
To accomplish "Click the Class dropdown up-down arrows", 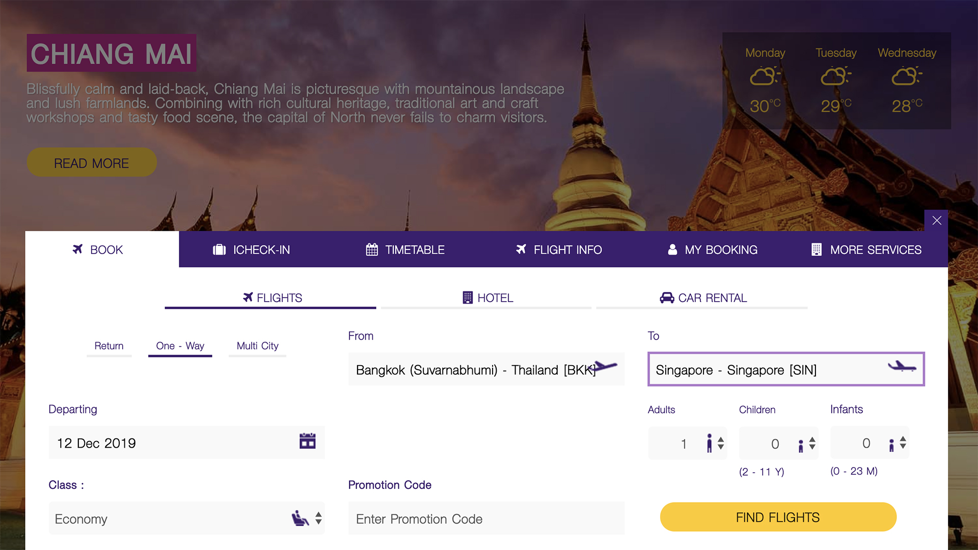I will click(x=318, y=518).
